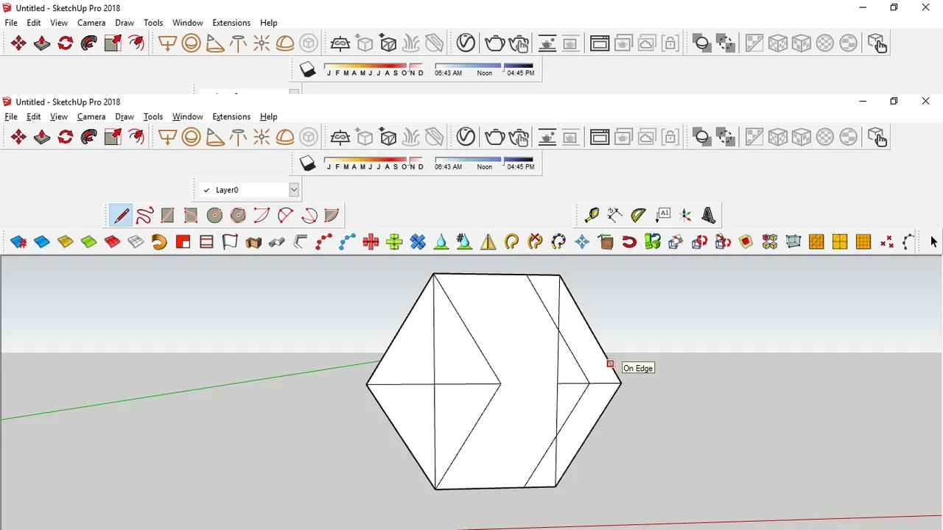Activate the Dimensions tool

[x=615, y=216]
